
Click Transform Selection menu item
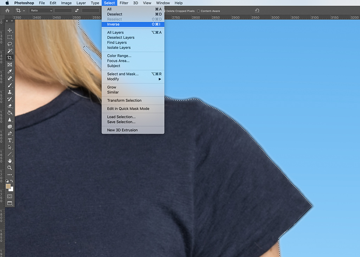coord(133,100)
